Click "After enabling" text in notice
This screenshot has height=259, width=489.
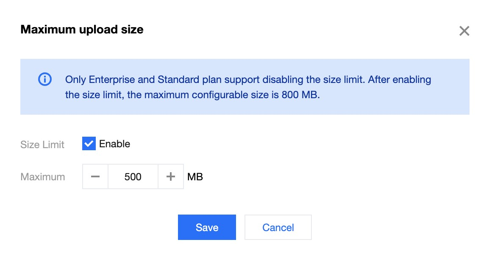[x=398, y=80]
